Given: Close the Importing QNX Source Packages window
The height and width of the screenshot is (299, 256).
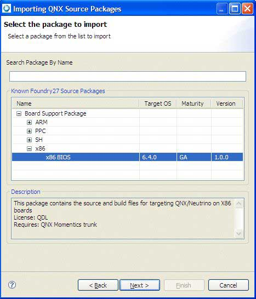Looking at the screenshot, I should (x=247, y=9).
